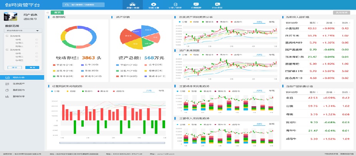Switch to the 首页 green tab
Viewport: 356px width, 156px height.
tap(57, 12)
